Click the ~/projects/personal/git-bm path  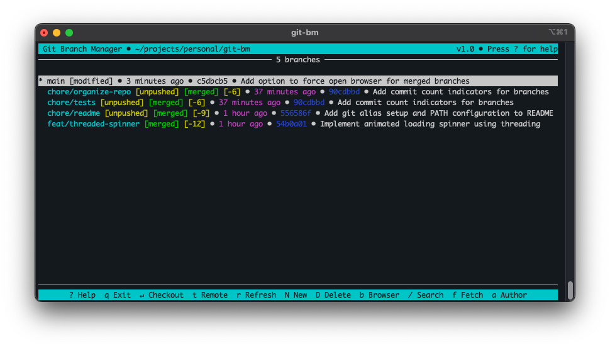pos(192,49)
